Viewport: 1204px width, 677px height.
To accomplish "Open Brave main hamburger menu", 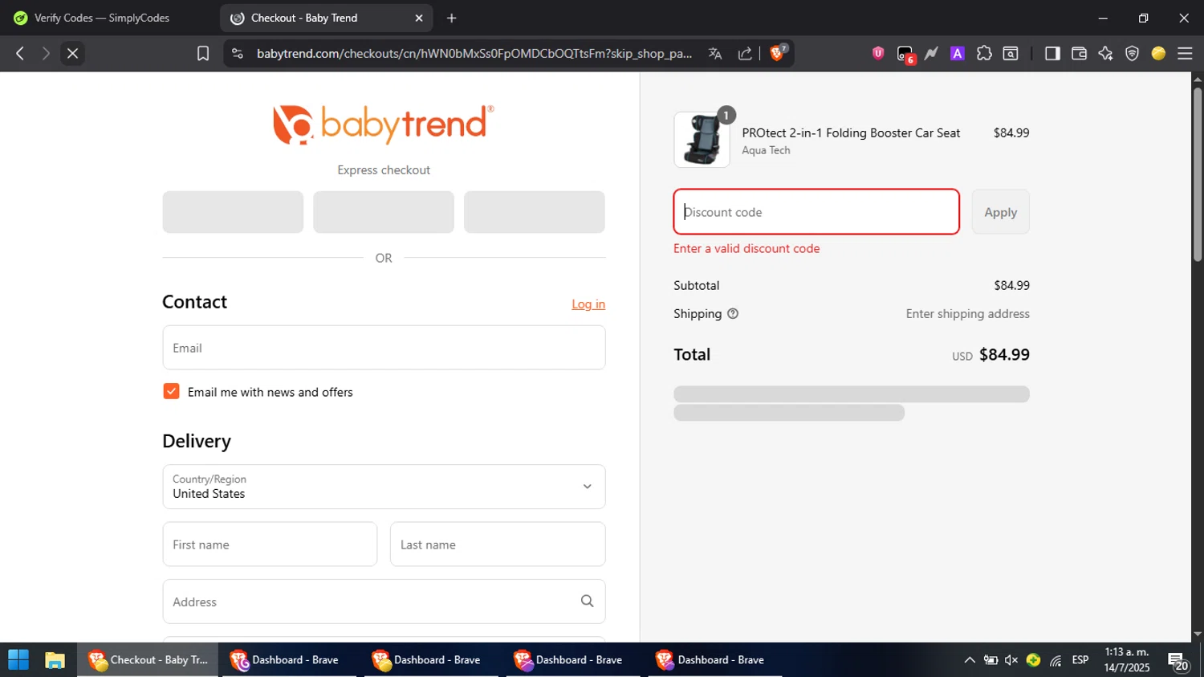I will pyautogui.click(x=1185, y=53).
